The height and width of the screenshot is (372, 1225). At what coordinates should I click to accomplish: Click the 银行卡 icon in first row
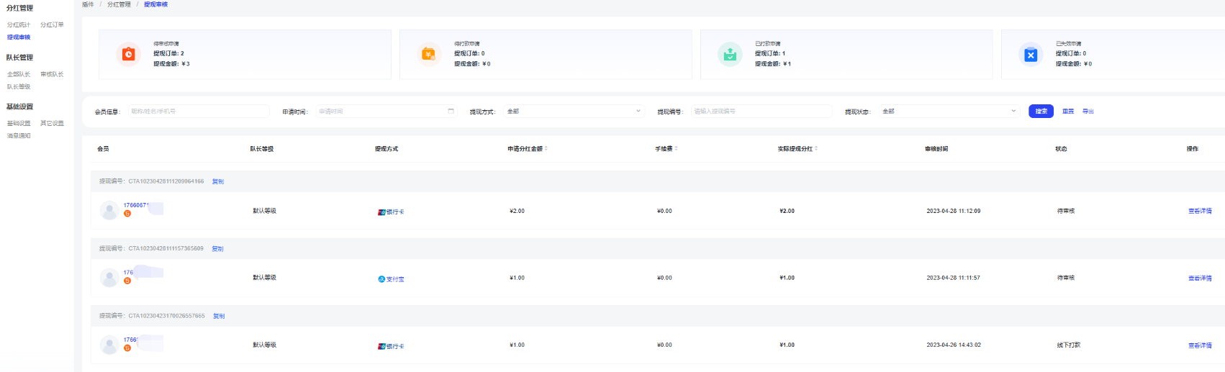(x=381, y=212)
